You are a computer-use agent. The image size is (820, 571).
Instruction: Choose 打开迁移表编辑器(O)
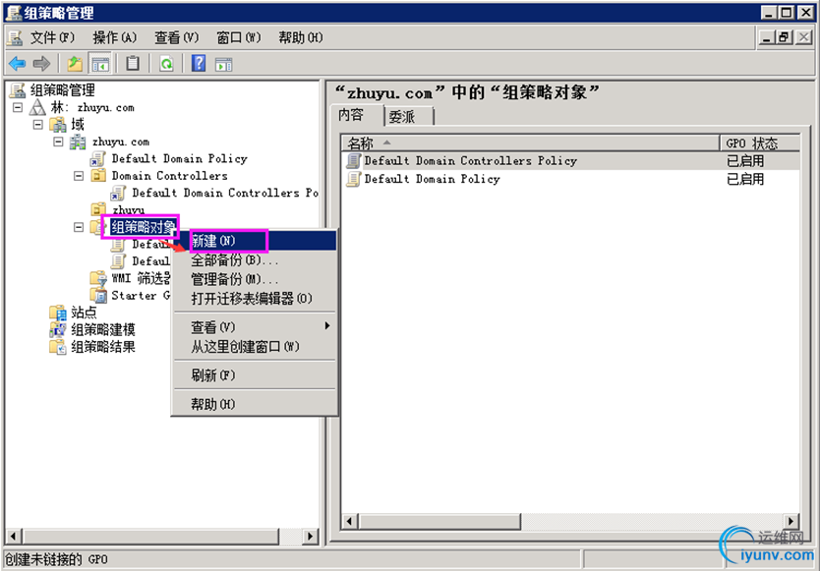click(x=255, y=299)
